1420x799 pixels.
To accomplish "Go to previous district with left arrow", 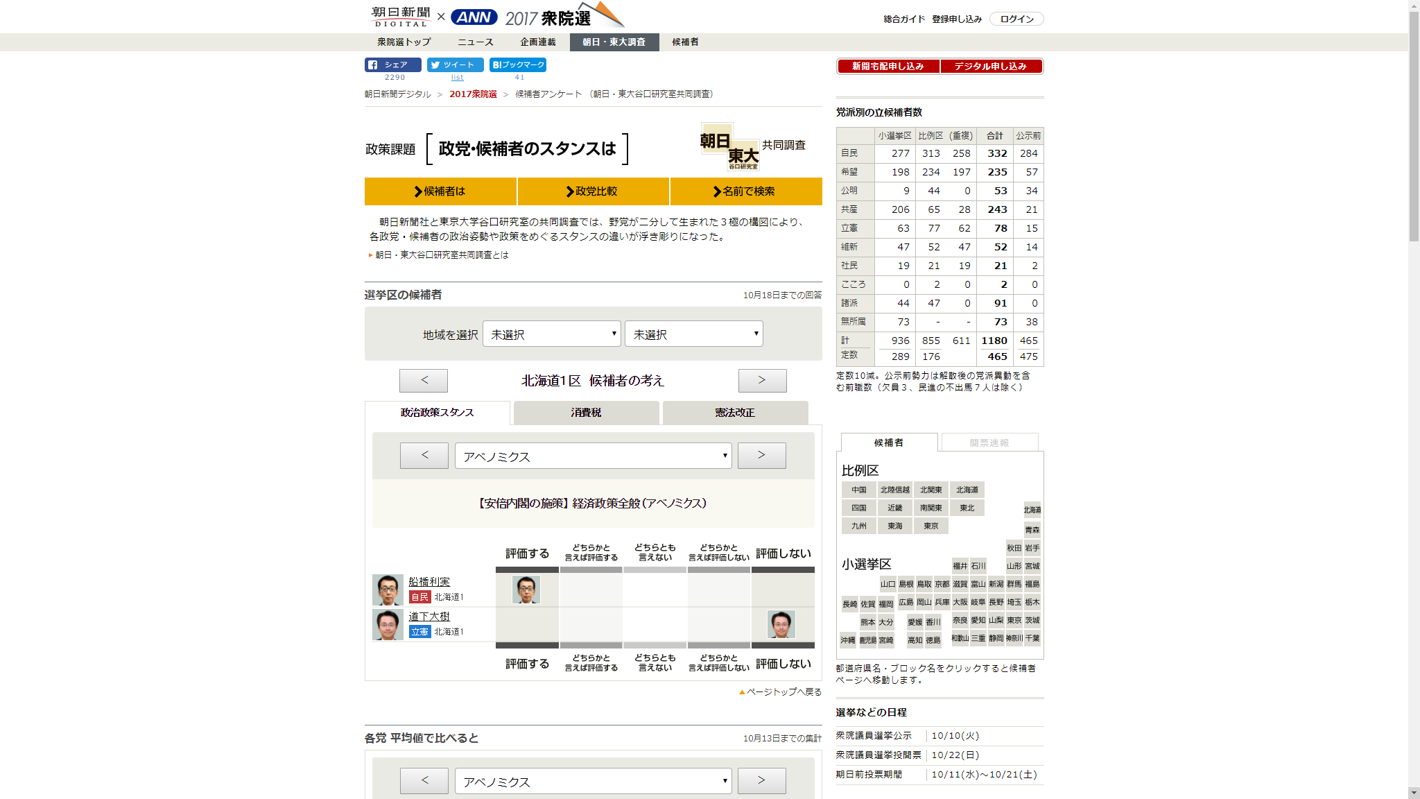I will [424, 380].
